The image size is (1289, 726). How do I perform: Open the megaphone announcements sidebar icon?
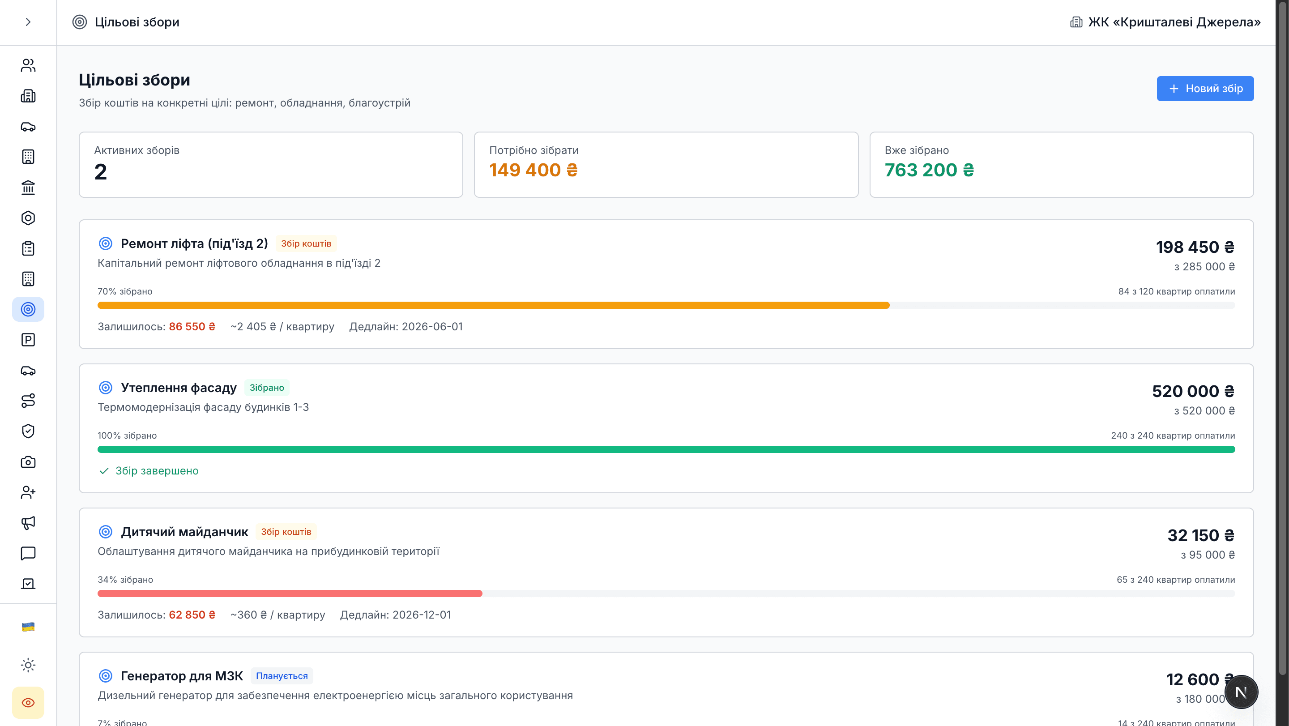click(x=28, y=523)
